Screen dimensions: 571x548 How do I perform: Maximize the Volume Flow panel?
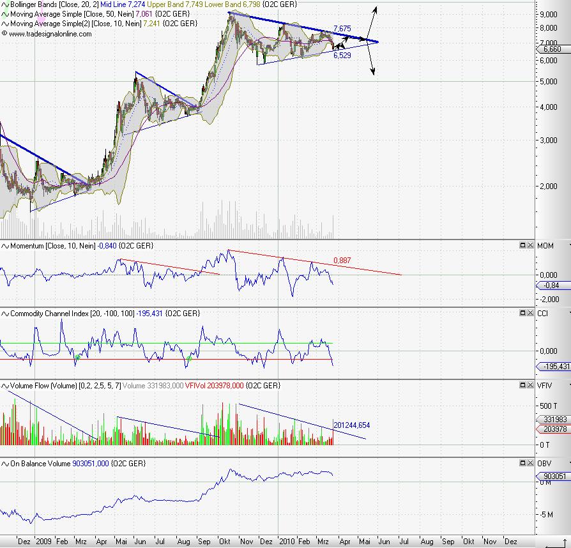click(522, 385)
